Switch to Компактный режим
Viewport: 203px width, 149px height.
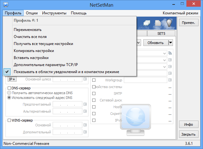(180, 13)
